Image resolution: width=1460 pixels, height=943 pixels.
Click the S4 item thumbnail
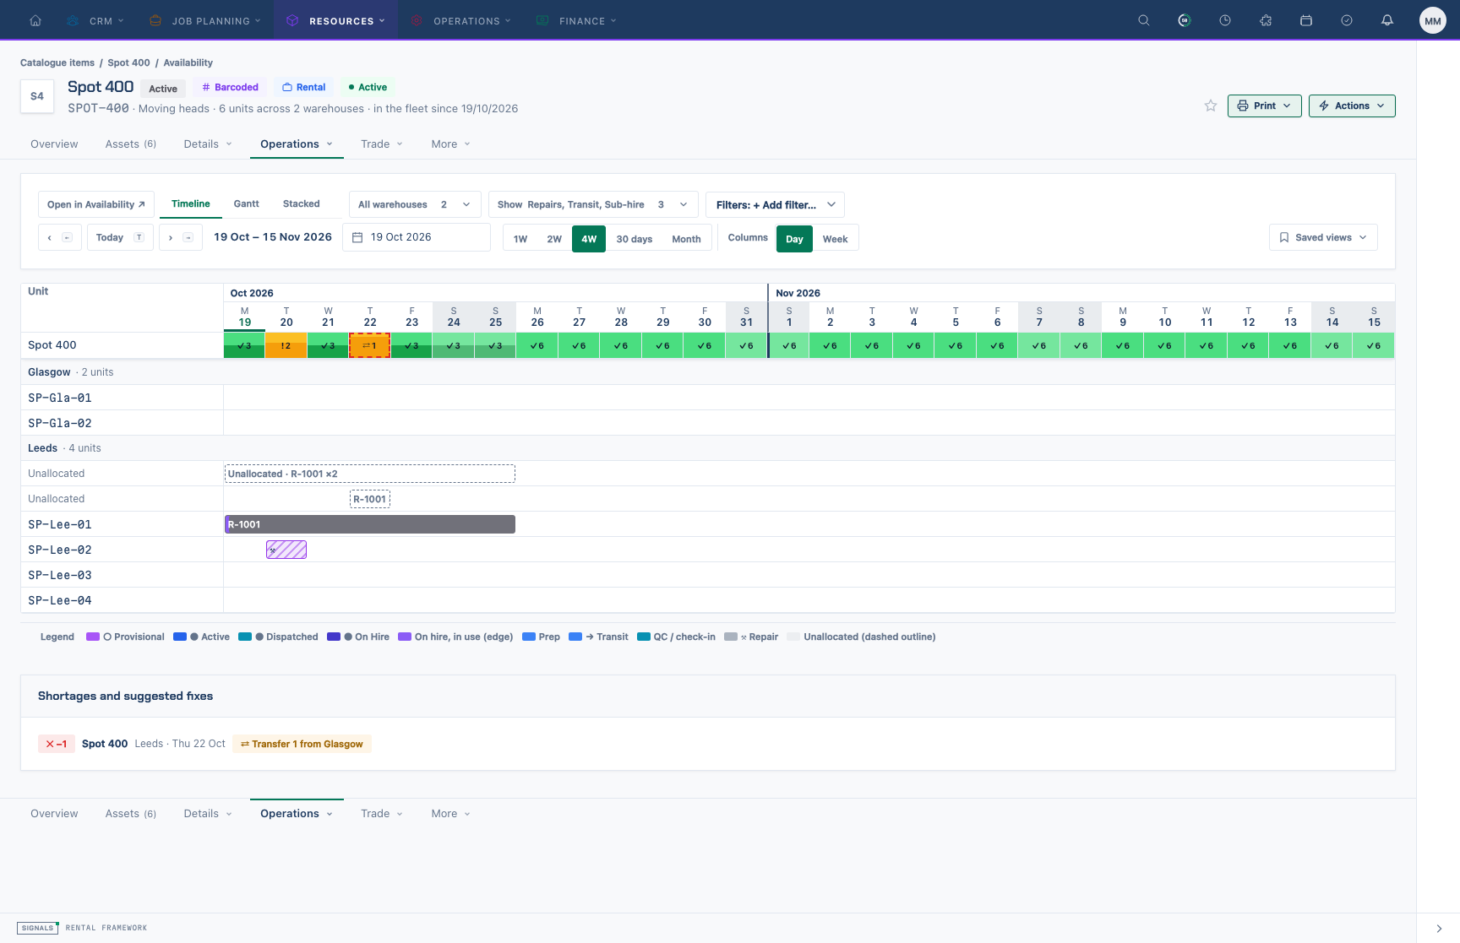(x=37, y=96)
